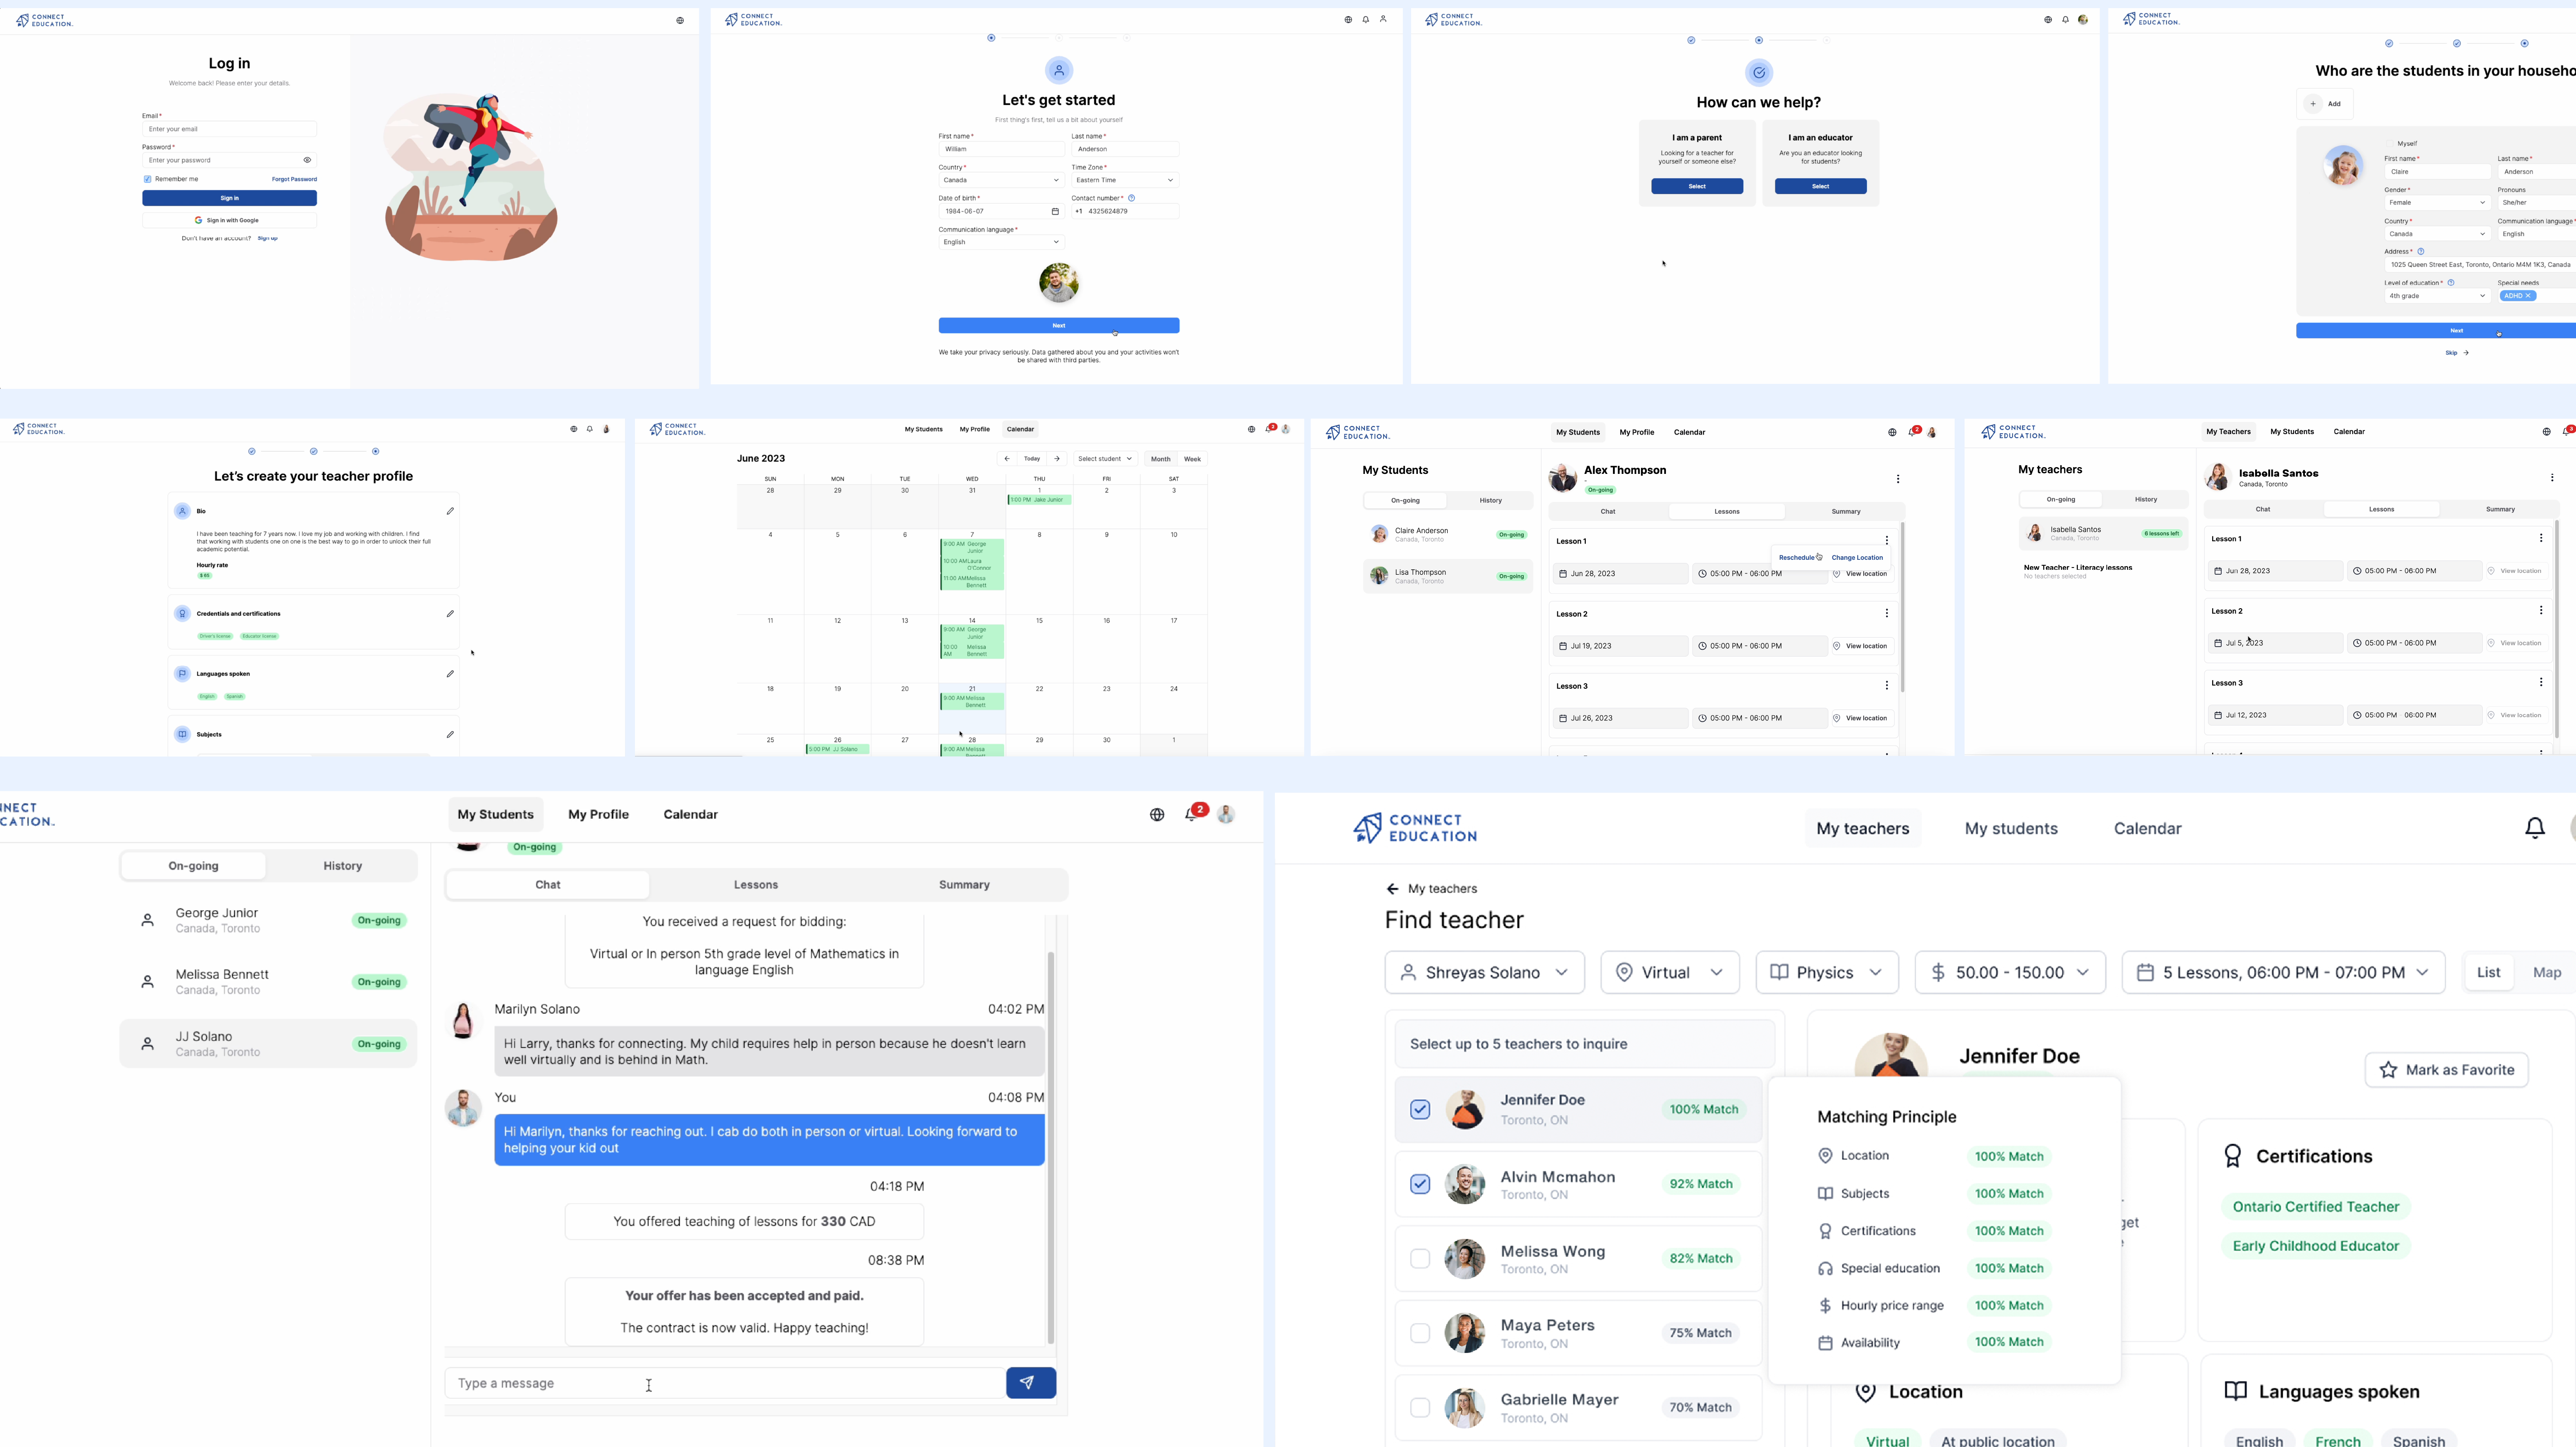Viewport: 2576px width, 1447px height.
Task: Click the send message arrow button
Action: [x=1030, y=1383]
